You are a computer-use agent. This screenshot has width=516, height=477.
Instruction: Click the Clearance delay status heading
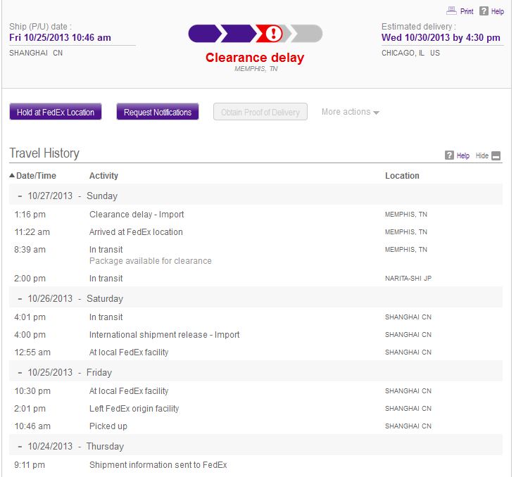click(255, 58)
